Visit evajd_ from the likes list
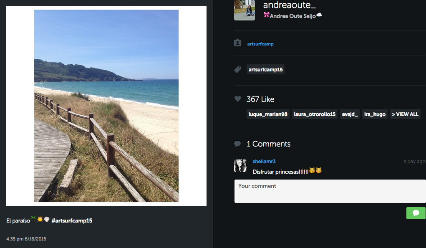Image resolution: width=426 pixels, height=248 pixels. click(x=350, y=114)
